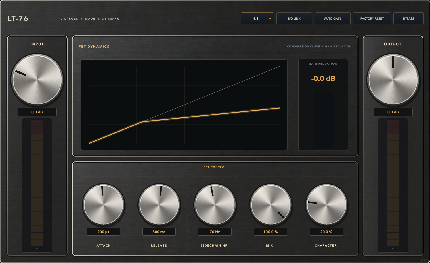Toggle BYPASS on the compressor
Image resolution: width=430 pixels, height=263 pixels.
click(408, 18)
